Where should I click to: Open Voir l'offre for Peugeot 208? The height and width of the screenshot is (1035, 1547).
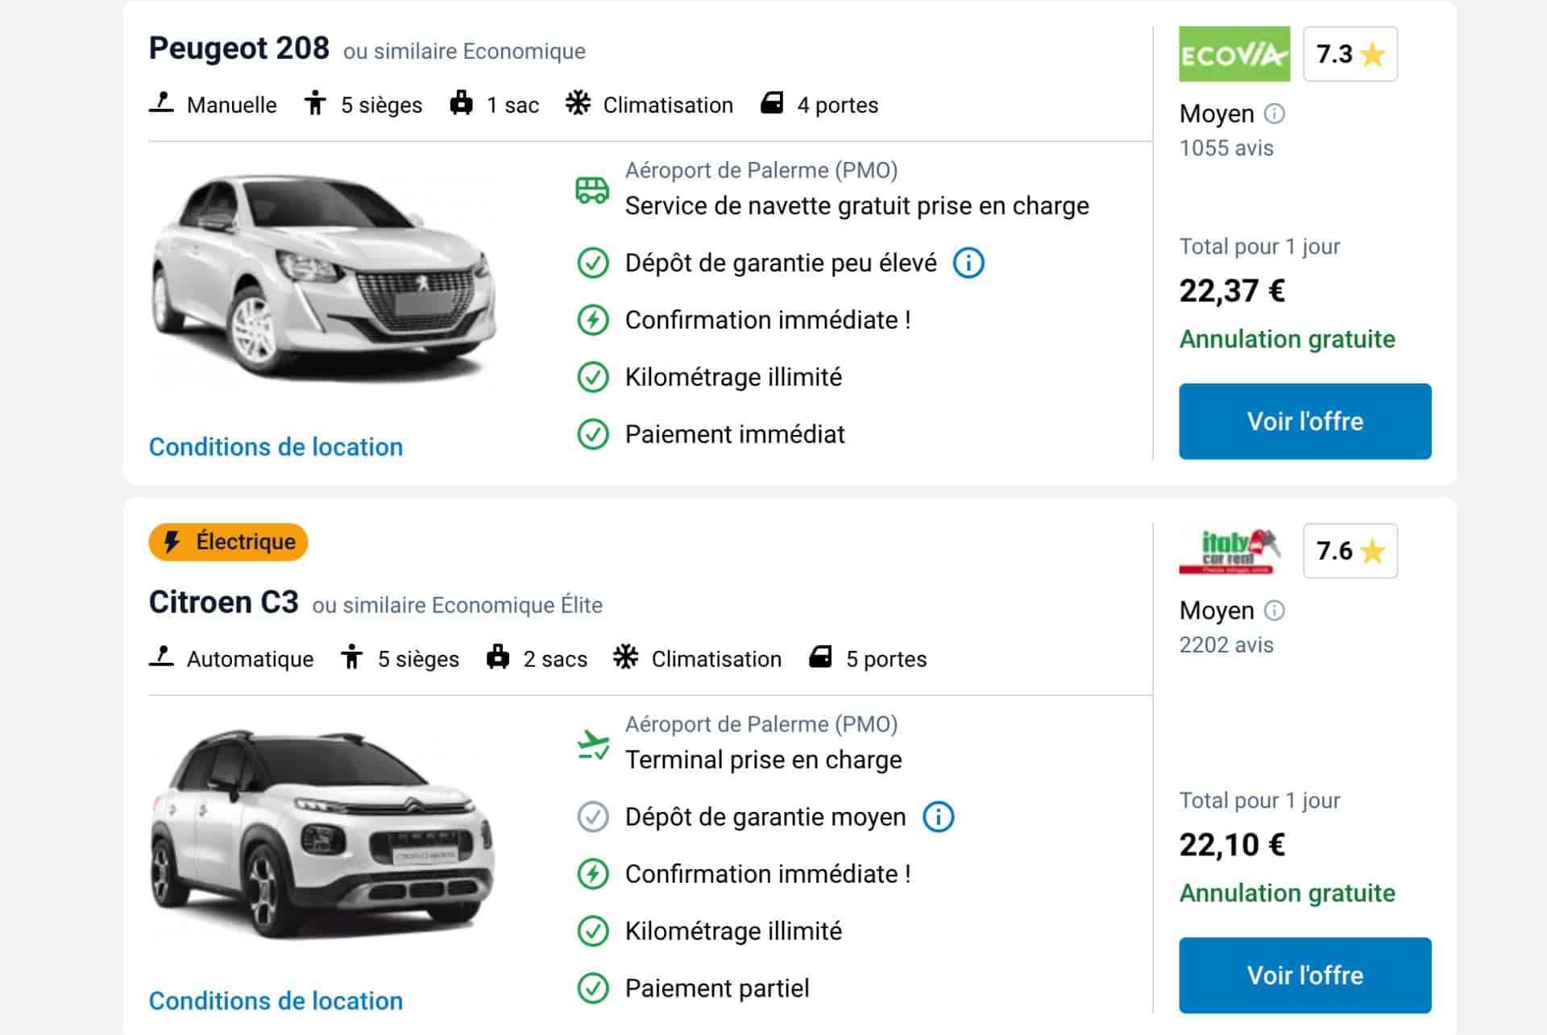pos(1304,421)
